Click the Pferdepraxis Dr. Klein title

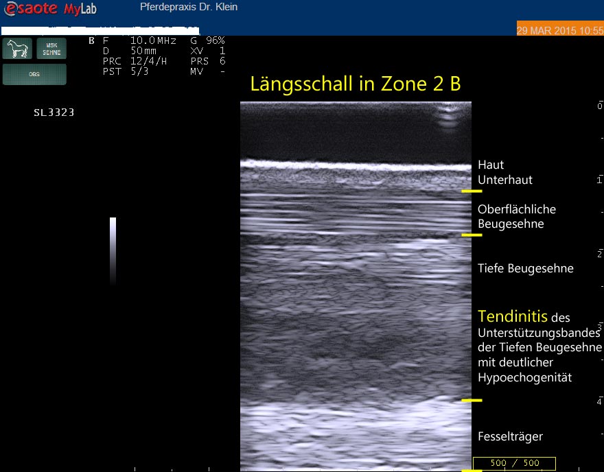coord(189,8)
